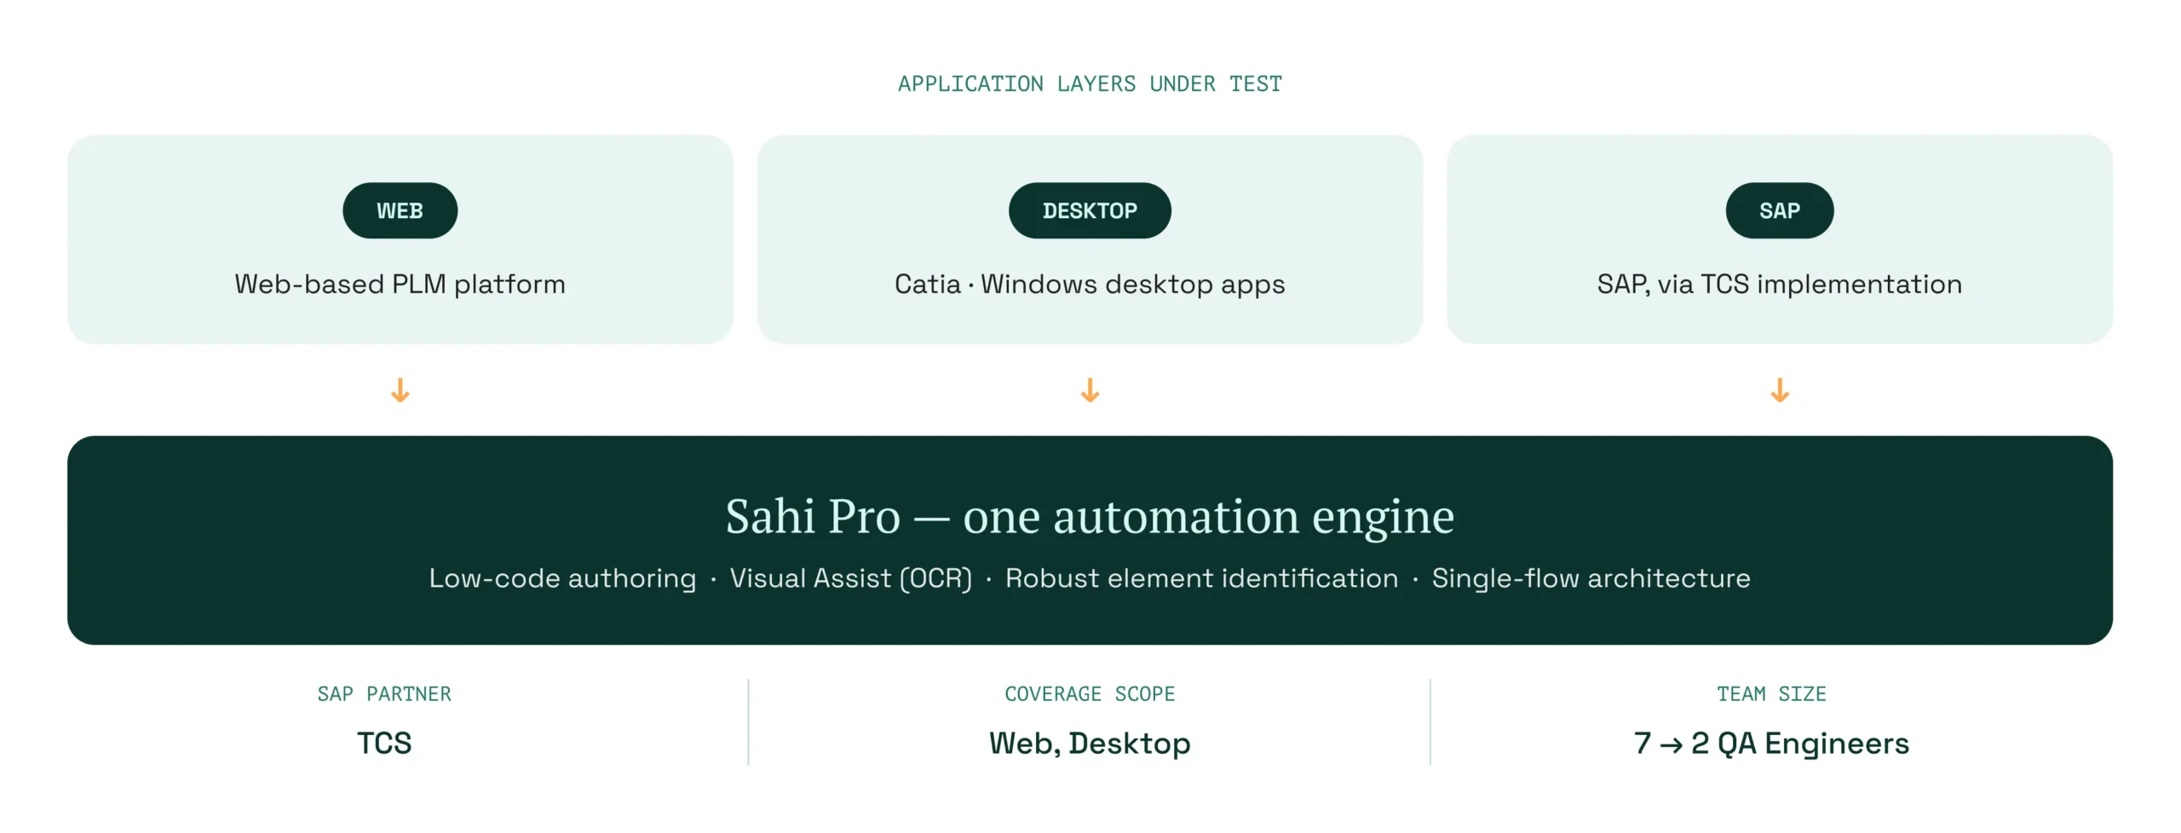Click the orange arrow under the Desktop card
The width and height of the screenshot is (2181, 833).
1090,391
